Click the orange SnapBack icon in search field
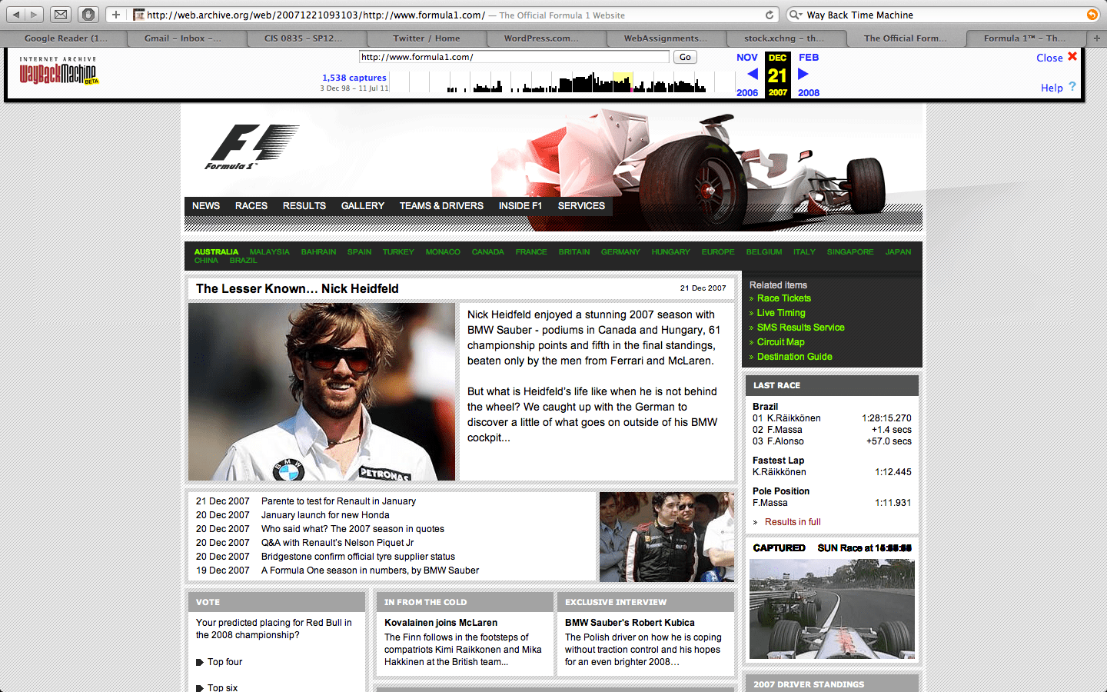The height and width of the screenshot is (692, 1107). pos(1092,15)
